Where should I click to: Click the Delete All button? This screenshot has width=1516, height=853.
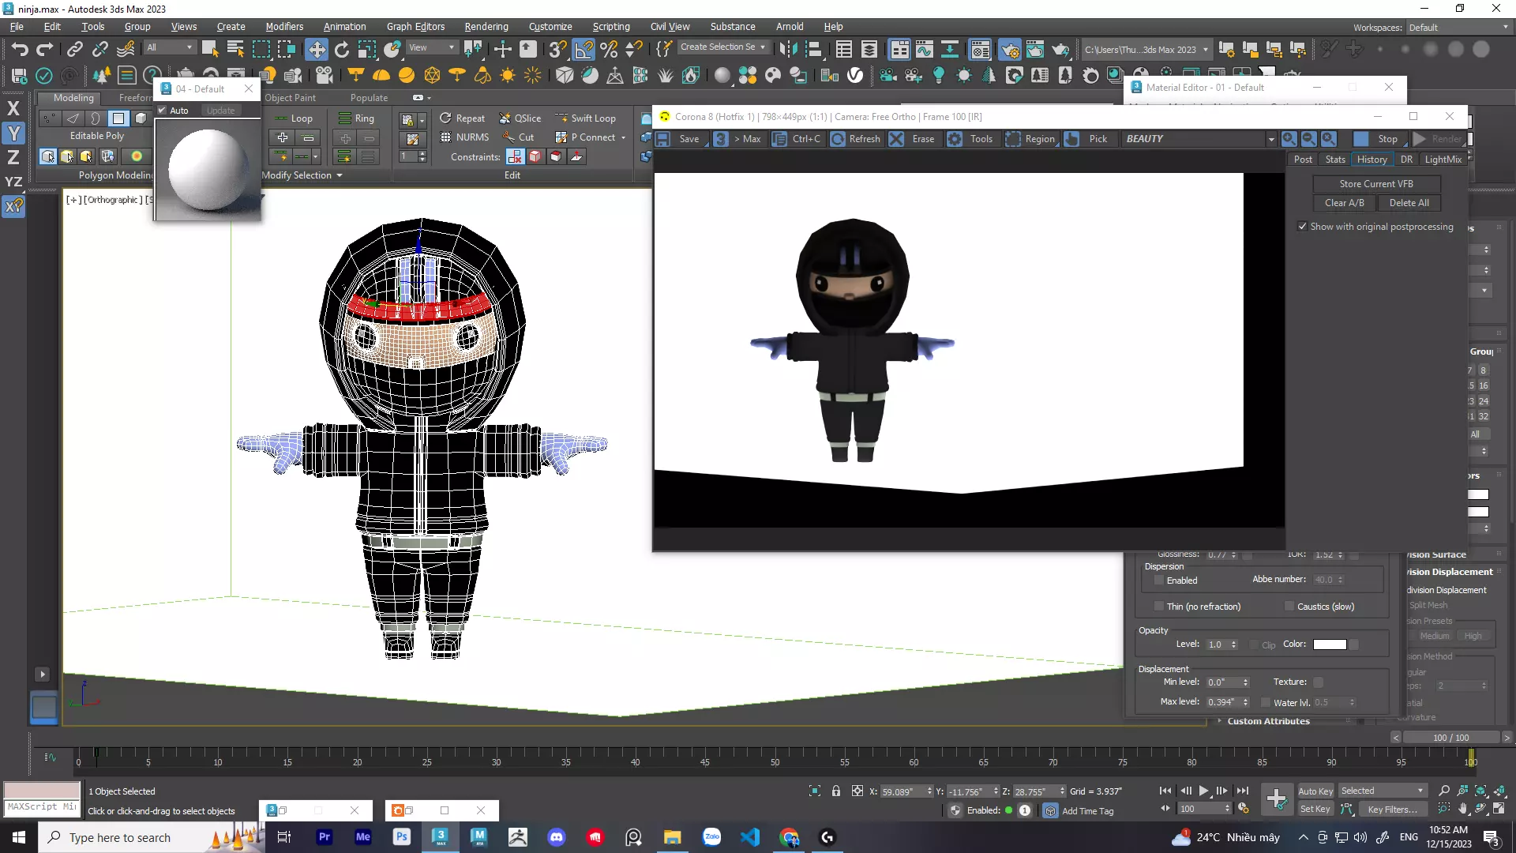[x=1409, y=203]
